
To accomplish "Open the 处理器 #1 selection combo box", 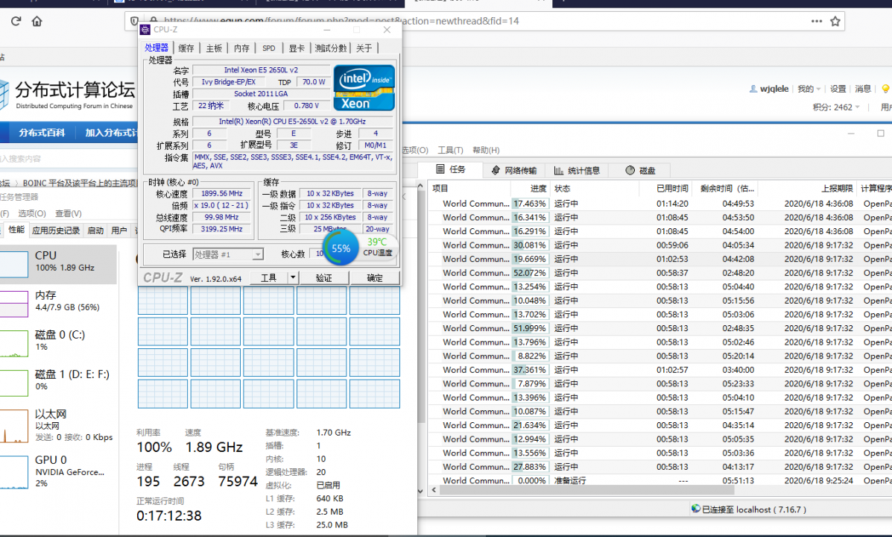I will pyautogui.click(x=227, y=254).
